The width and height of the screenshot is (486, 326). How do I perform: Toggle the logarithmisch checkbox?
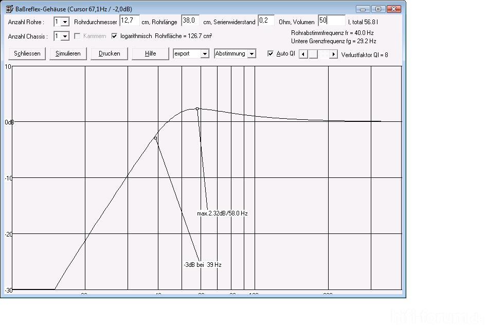(115, 36)
